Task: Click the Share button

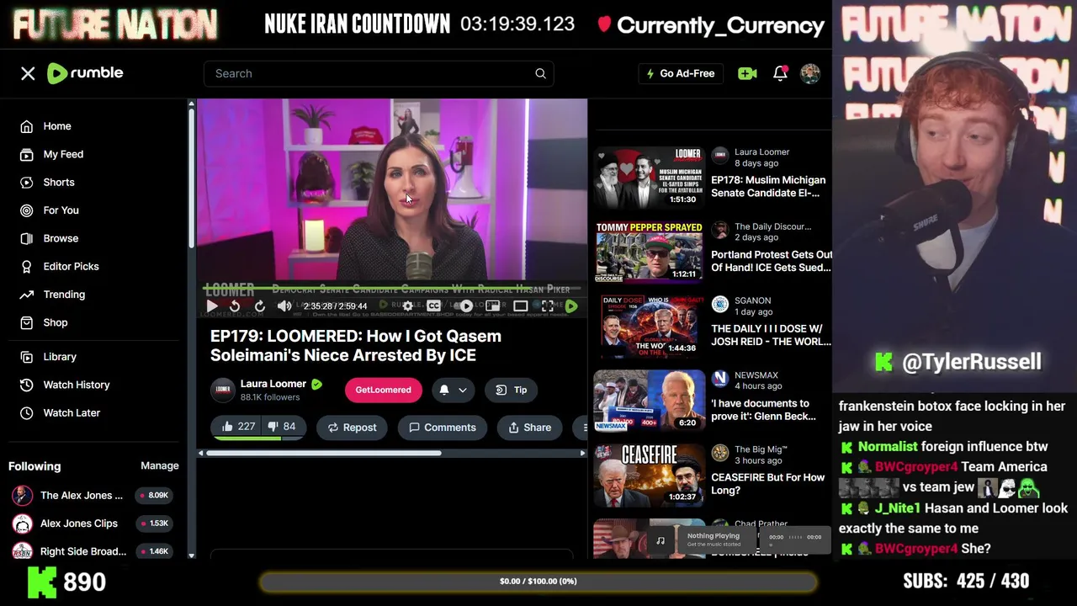Action: pos(529,428)
